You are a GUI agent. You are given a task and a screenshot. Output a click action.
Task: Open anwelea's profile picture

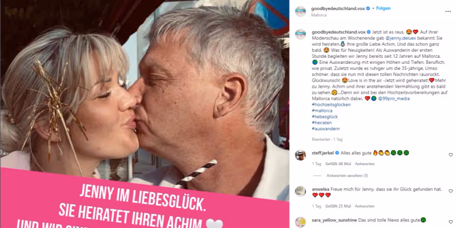pos(300,192)
